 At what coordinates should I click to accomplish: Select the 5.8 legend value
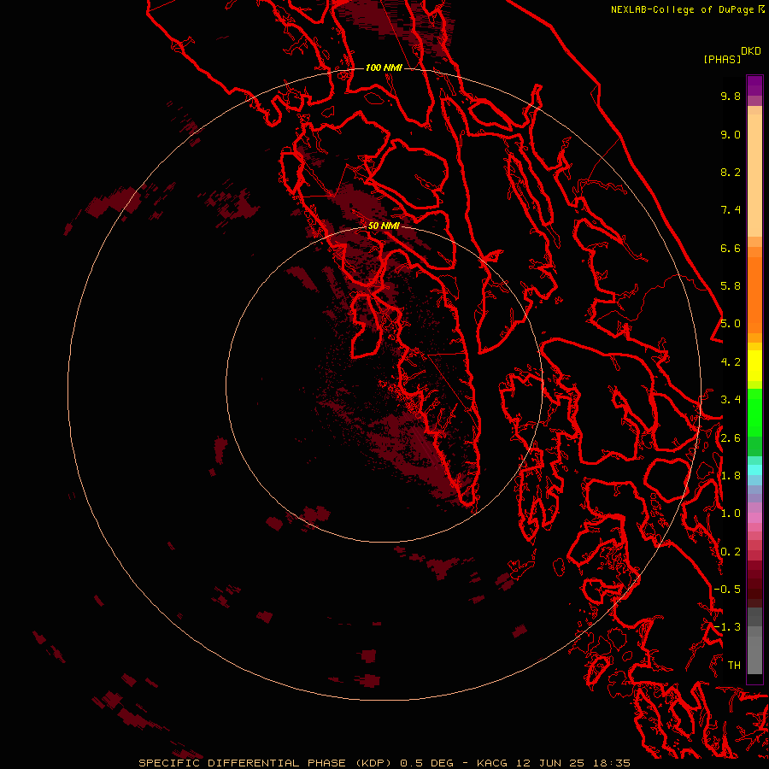731,286
